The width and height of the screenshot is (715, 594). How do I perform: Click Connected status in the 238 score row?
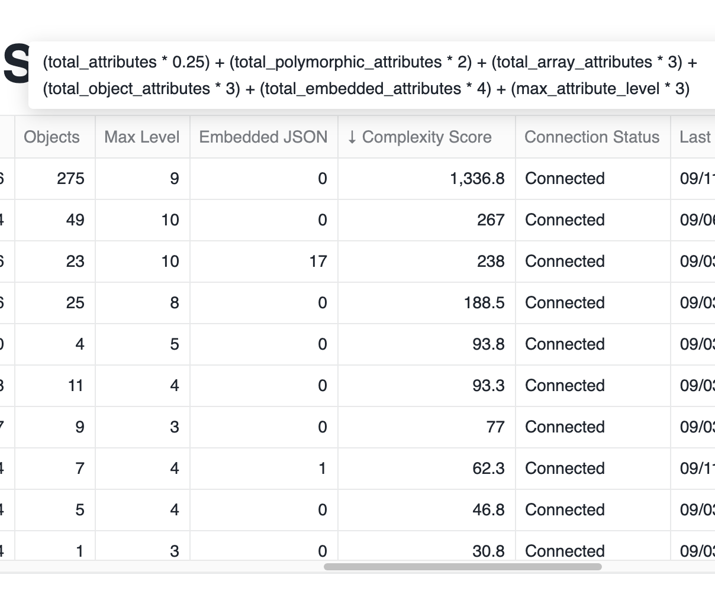tap(565, 262)
